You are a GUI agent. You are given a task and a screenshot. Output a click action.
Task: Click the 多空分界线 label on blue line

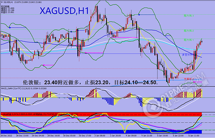188,55
